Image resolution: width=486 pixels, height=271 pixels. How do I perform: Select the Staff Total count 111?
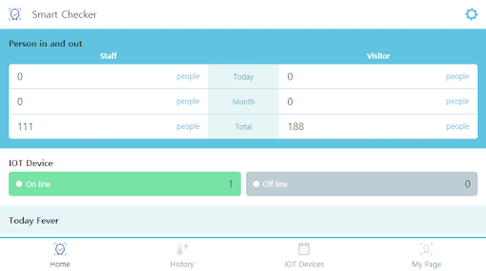[25, 126]
